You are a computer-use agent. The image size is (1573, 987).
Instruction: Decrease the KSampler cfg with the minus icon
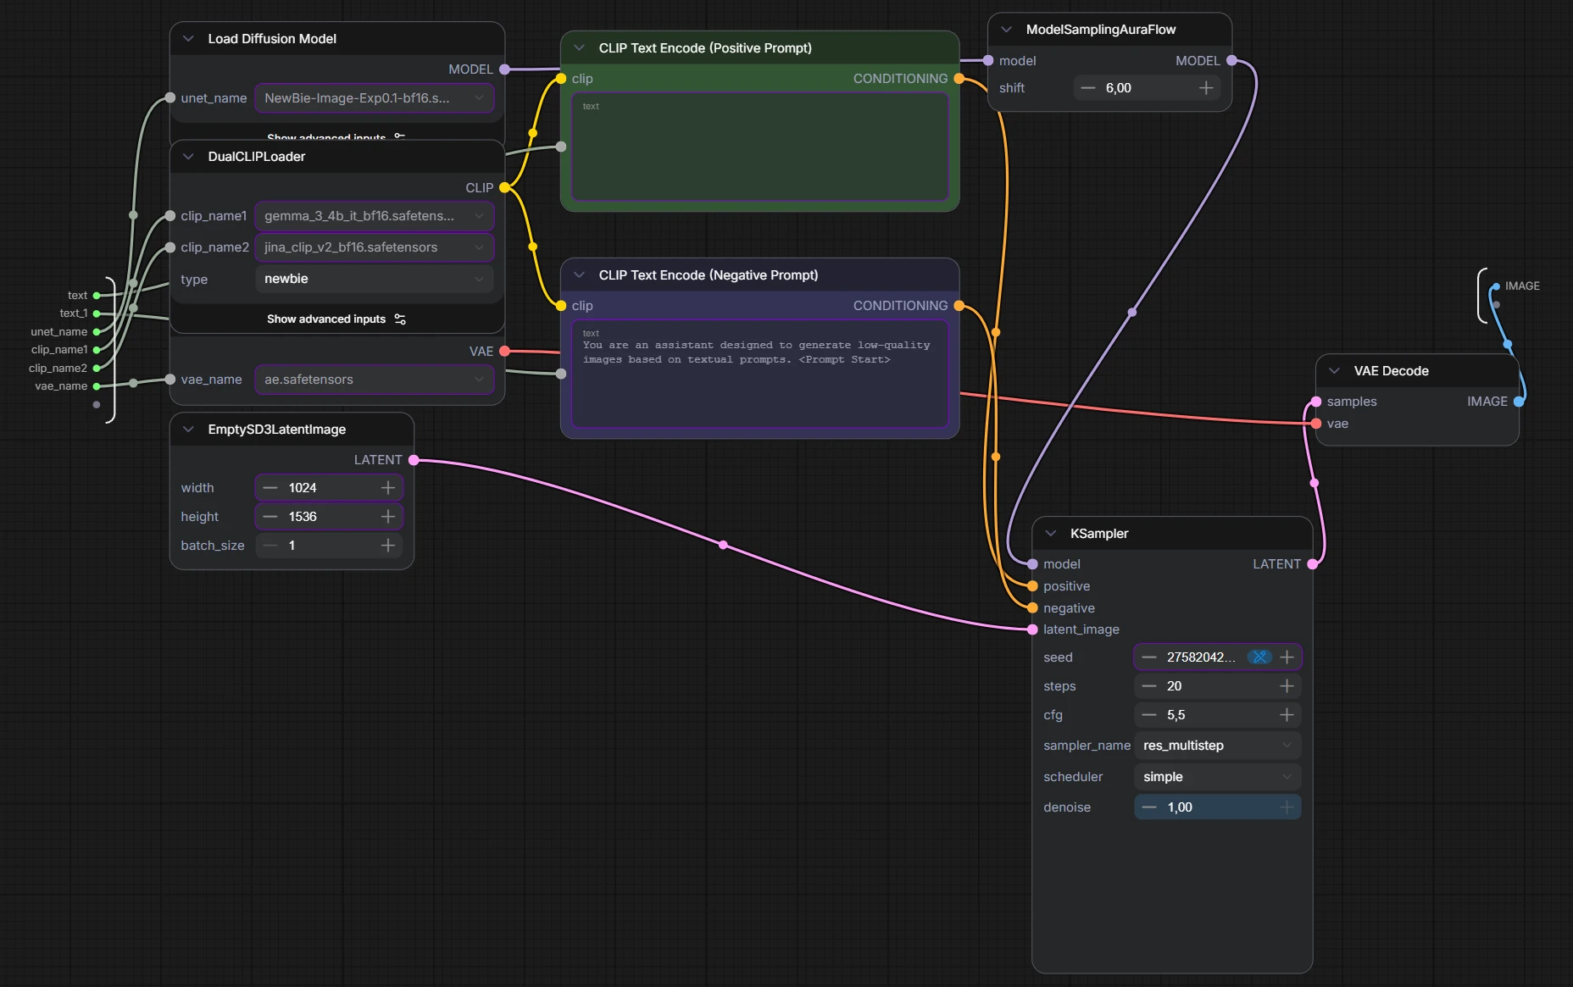click(x=1149, y=715)
